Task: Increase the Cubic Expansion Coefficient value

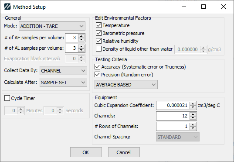Action: pyautogui.click(x=193, y=103)
